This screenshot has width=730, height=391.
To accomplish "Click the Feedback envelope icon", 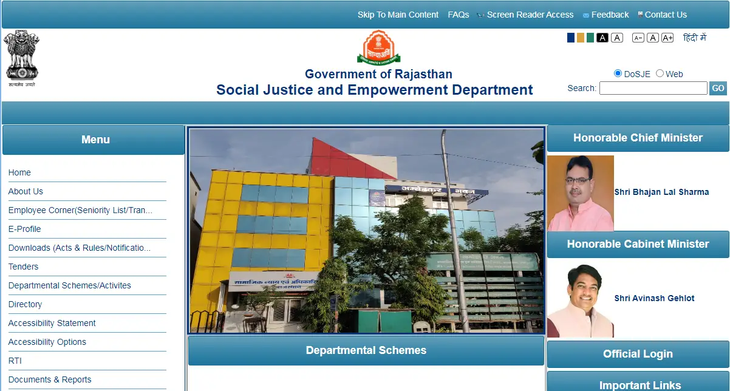I will [586, 15].
